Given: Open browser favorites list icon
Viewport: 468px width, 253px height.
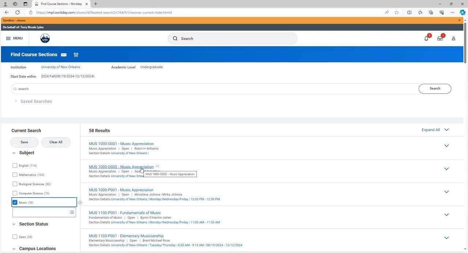Looking at the screenshot, I should pyautogui.click(x=420, y=12).
